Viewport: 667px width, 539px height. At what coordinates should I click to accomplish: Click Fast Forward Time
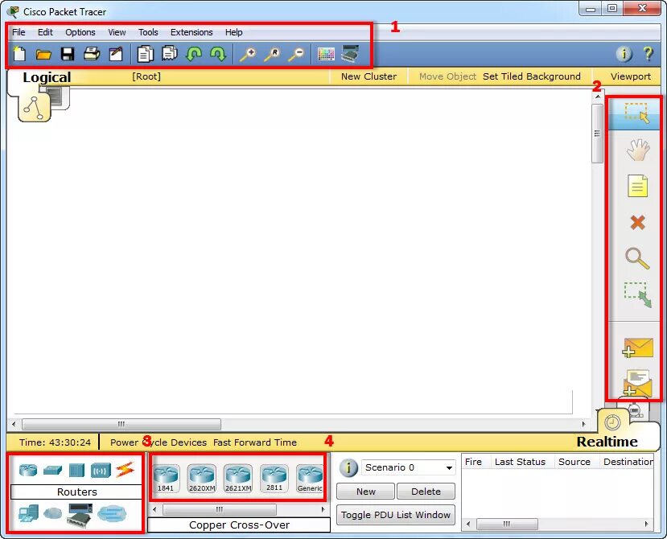coord(255,442)
